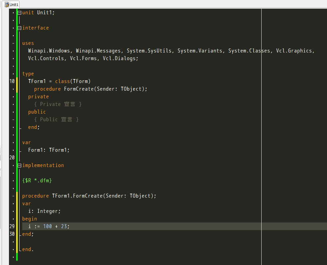Click the final 'end.' statement
Image resolution: width=327 pixels, height=265 pixels.
[x=28, y=249]
